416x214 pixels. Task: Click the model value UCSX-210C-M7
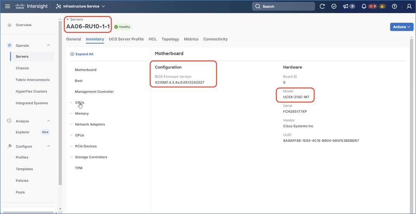[x=296, y=97]
